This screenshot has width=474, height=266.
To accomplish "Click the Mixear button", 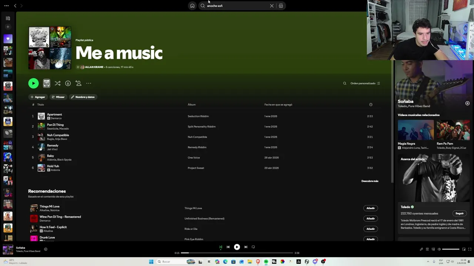I will click(x=58, y=97).
